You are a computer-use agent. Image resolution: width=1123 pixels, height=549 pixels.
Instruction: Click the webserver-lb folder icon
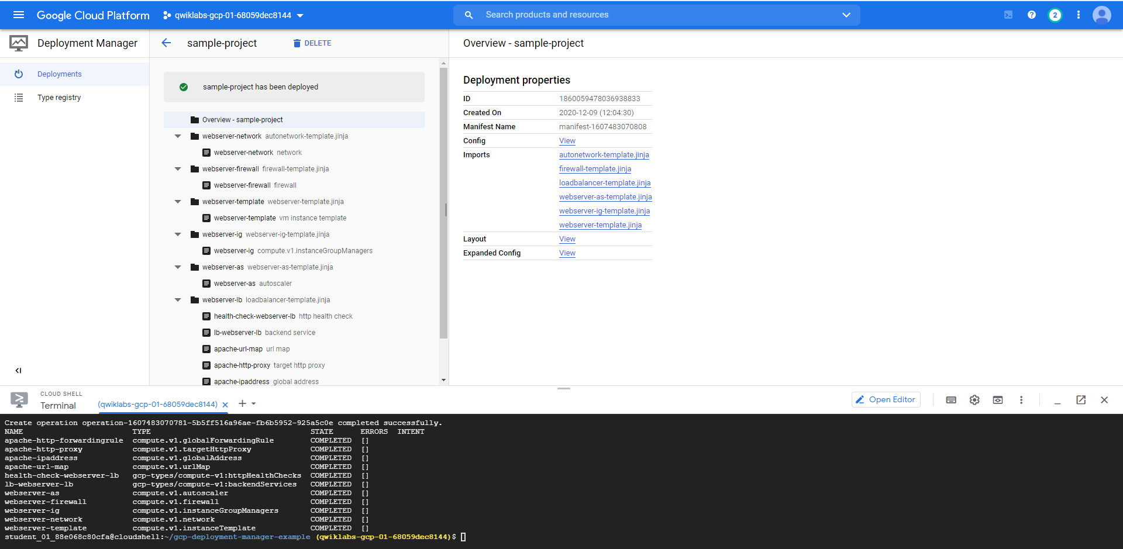tap(195, 300)
